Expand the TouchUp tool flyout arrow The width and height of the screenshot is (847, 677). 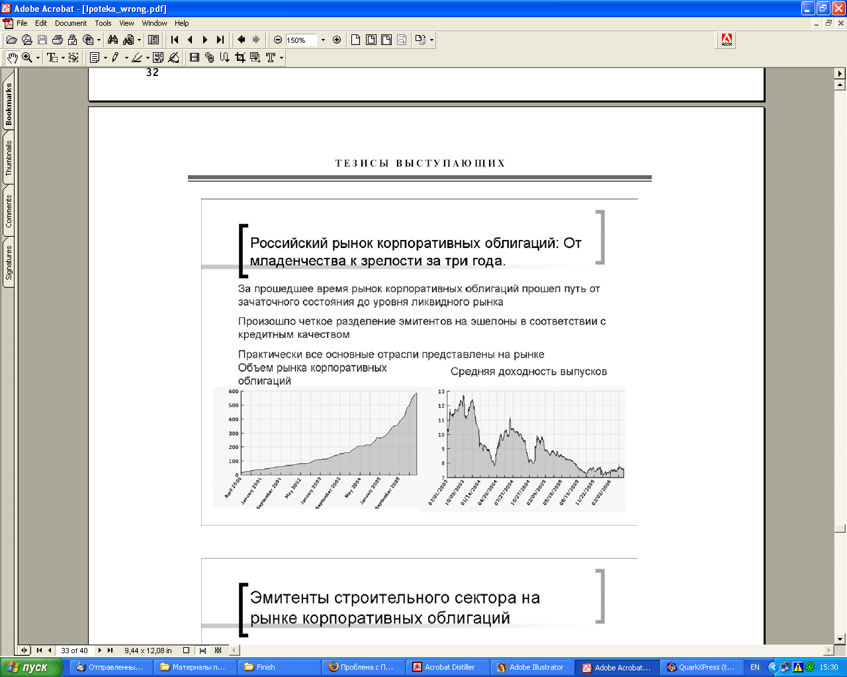(x=281, y=58)
